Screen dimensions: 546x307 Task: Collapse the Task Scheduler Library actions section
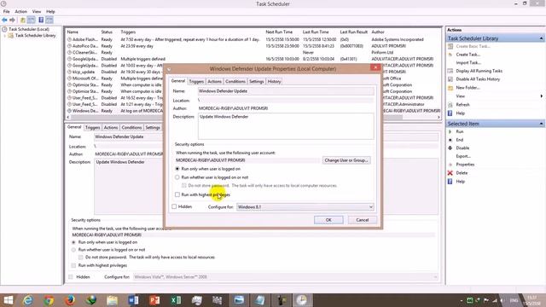coord(541,38)
